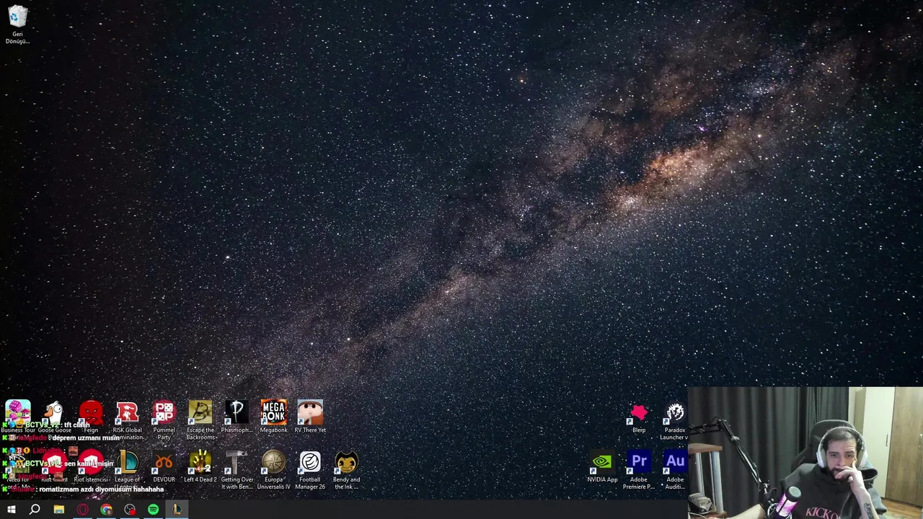The width and height of the screenshot is (923, 519).
Task: Click the Adobe Audition desktop shortcut
Action: [x=675, y=469]
